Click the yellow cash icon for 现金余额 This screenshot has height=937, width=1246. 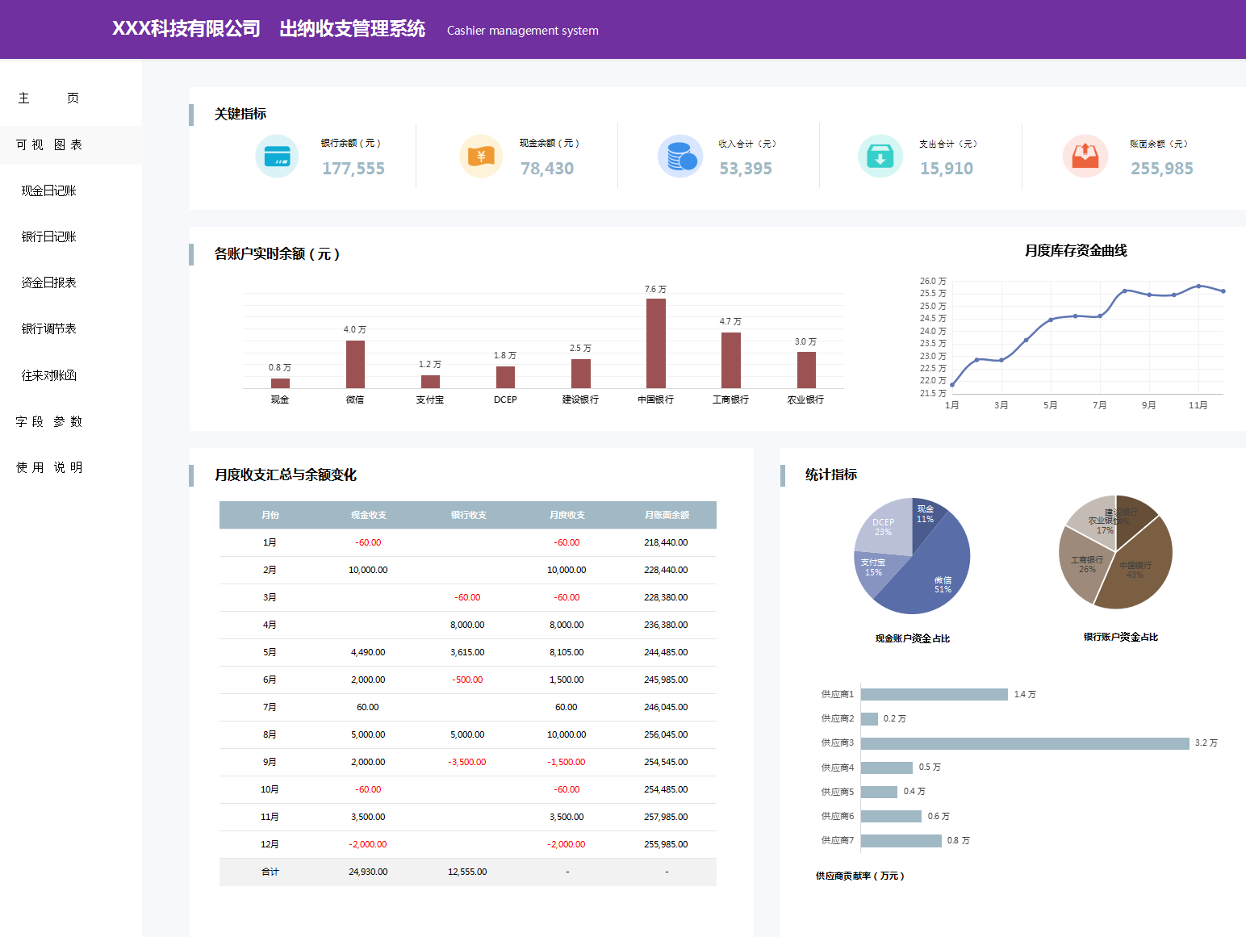tap(481, 156)
